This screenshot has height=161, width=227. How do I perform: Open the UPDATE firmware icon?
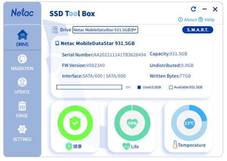click(x=22, y=82)
